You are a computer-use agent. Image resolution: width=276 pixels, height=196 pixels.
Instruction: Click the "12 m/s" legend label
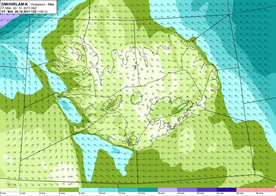point(122,193)
